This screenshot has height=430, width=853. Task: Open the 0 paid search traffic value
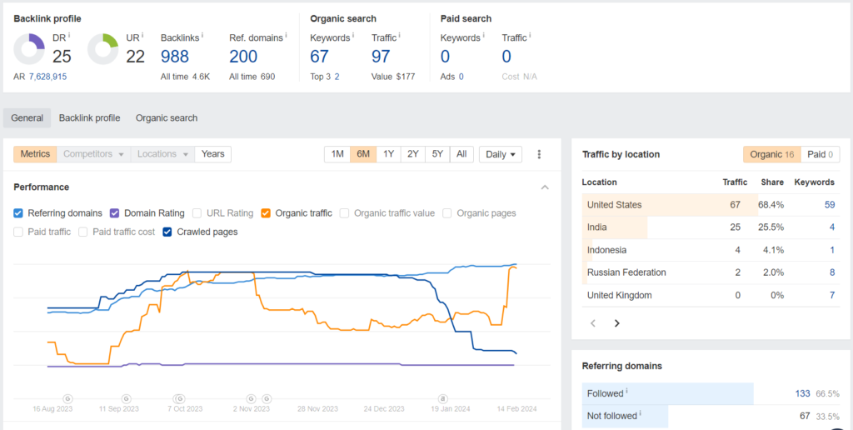click(506, 57)
